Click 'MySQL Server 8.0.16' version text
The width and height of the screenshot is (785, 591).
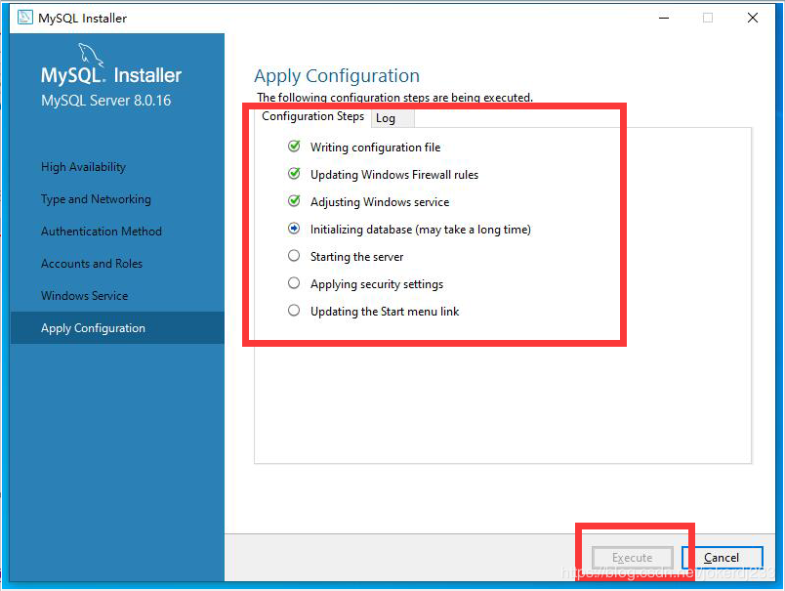pos(106,101)
